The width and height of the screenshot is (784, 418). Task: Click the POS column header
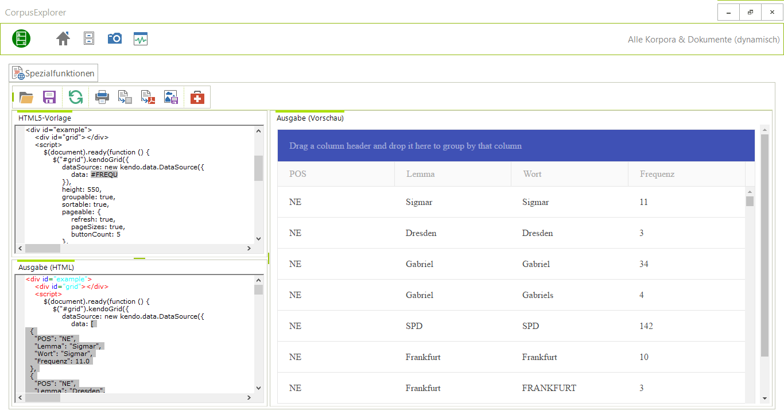pos(298,174)
